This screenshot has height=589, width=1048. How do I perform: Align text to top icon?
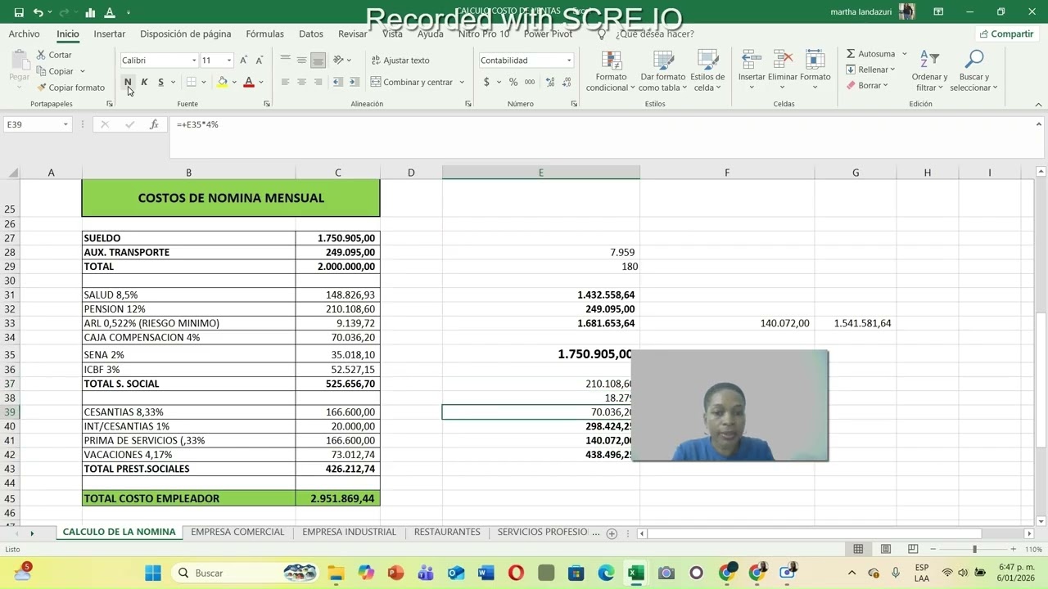pos(285,60)
